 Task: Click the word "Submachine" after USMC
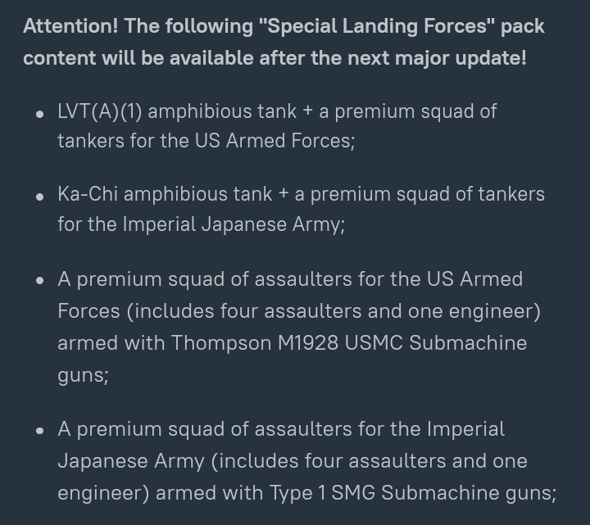(x=468, y=343)
